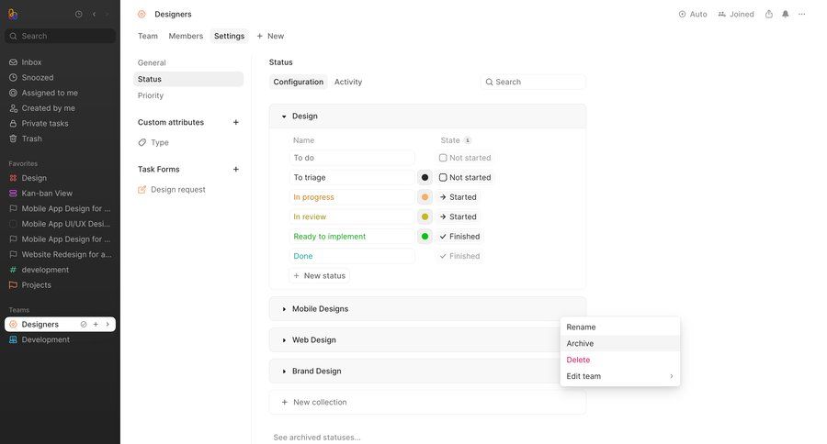827x444 pixels.
Task: Open Snoozed tasks
Action: point(60,77)
